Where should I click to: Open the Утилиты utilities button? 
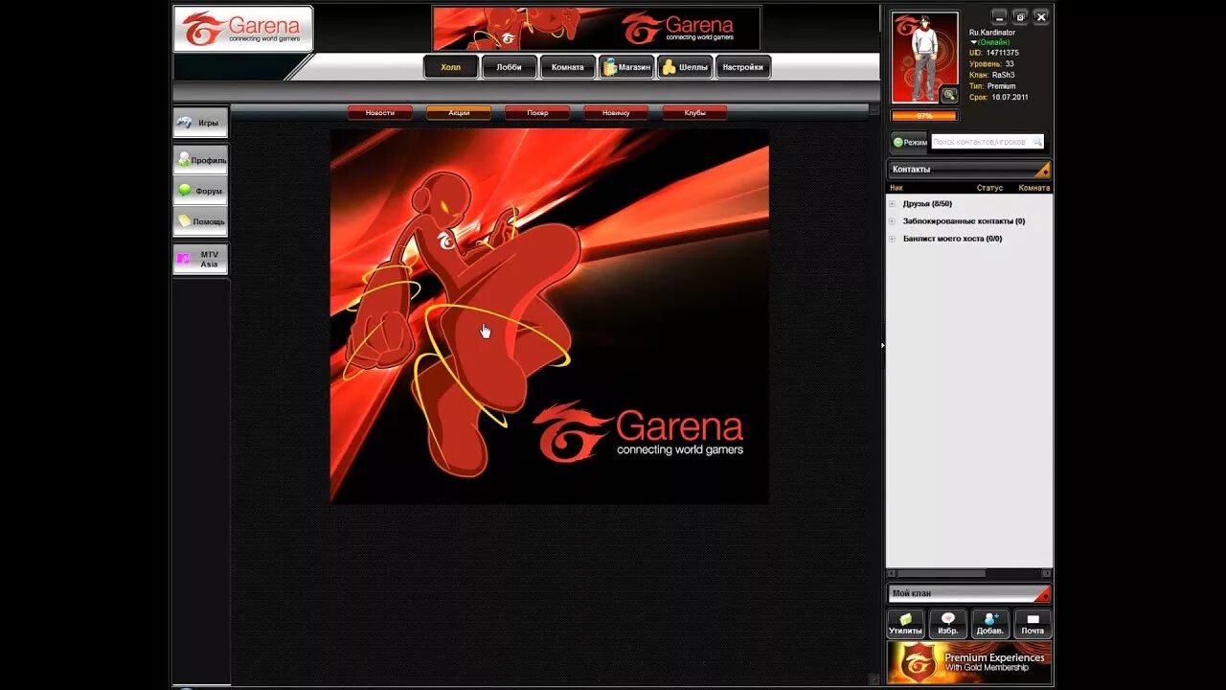coord(905,624)
